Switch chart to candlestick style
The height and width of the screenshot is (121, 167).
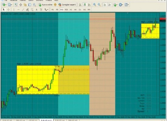[x=85, y=5]
